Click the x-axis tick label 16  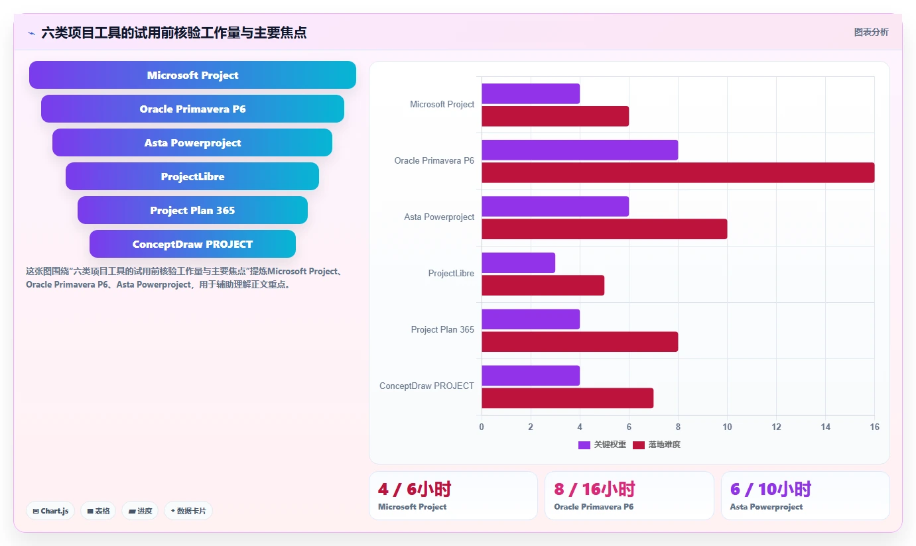click(x=874, y=427)
